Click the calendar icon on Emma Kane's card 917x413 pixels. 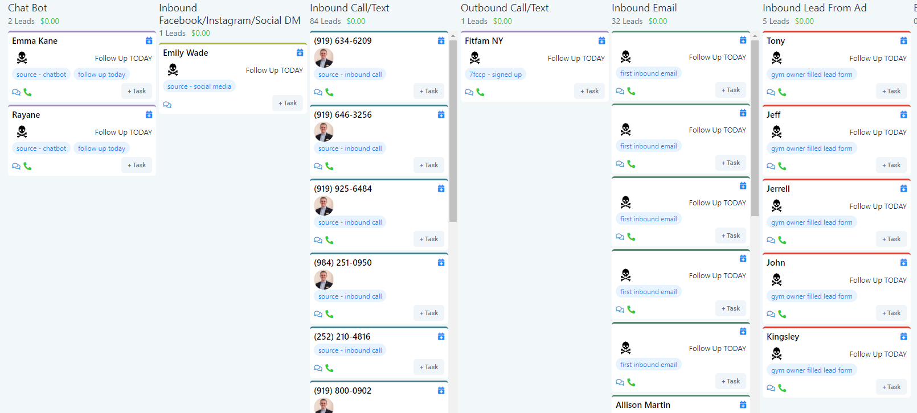[149, 41]
